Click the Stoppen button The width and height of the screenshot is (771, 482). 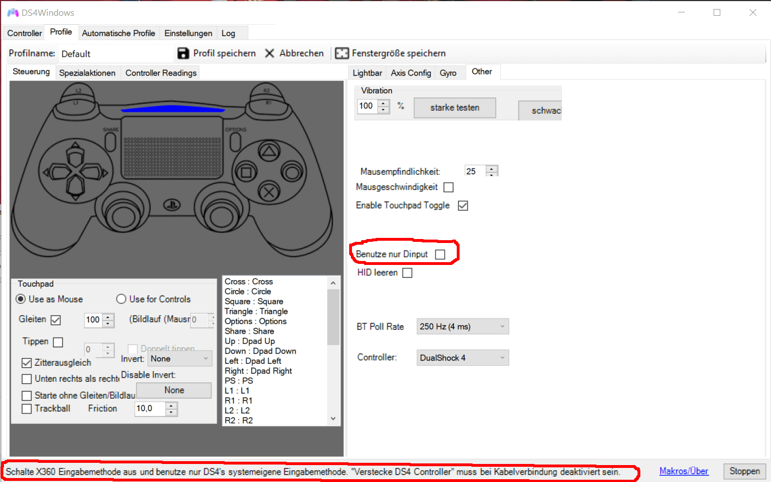coord(745,471)
